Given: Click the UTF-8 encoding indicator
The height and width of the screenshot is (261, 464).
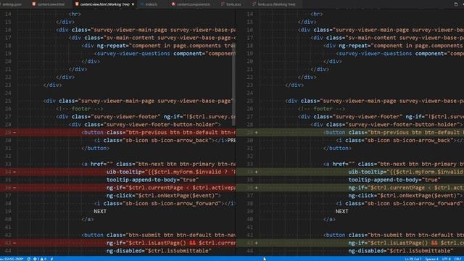Looking at the screenshot, I should click(447, 259).
